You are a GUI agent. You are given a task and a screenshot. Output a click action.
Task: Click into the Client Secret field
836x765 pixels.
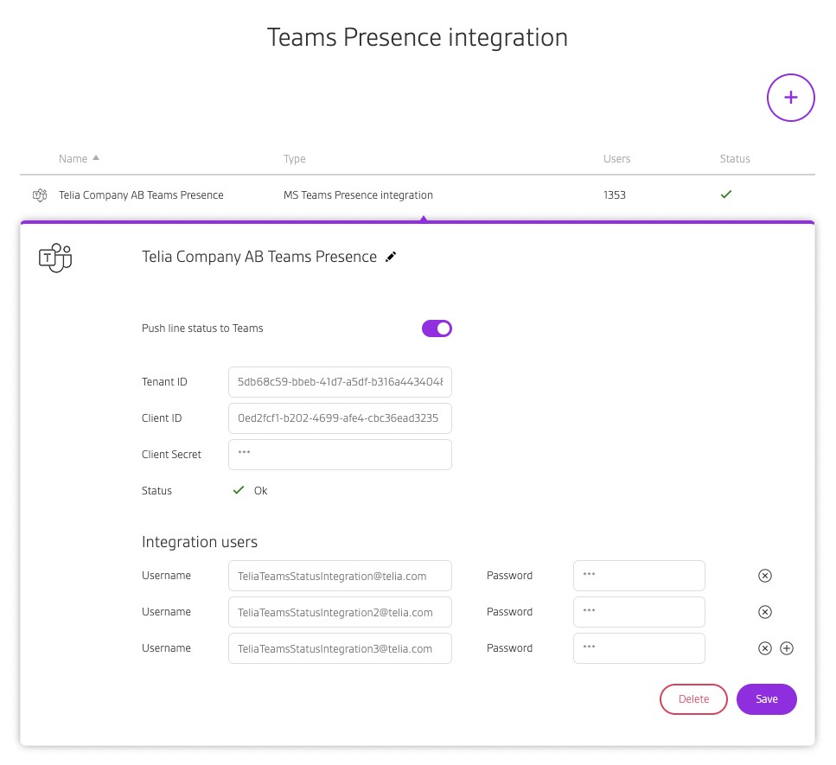click(340, 454)
